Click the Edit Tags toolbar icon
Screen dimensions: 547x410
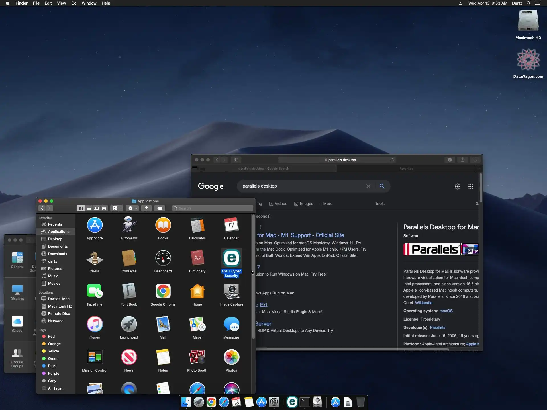click(160, 208)
